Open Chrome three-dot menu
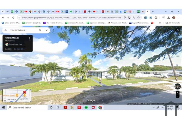The height and width of the screenshot is (119, 182). pos(179,17)
